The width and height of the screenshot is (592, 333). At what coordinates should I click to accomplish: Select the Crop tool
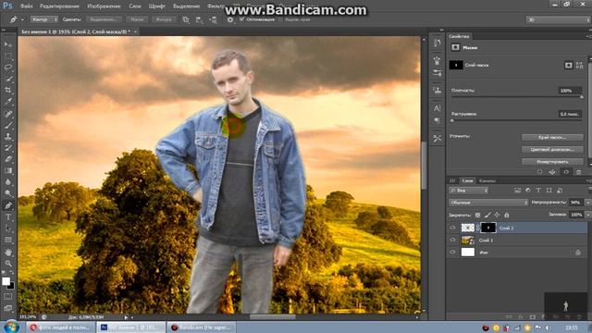8,91
